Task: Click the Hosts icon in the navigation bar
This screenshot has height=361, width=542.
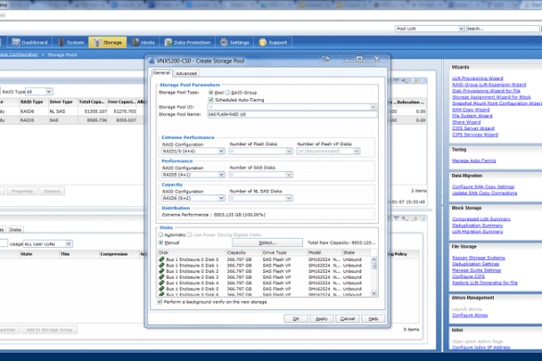Action: click(135, 43)
